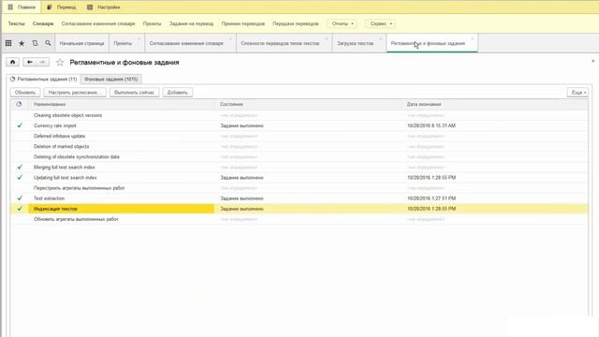Navigate forward with the right arrow

[x=42, y=62]
